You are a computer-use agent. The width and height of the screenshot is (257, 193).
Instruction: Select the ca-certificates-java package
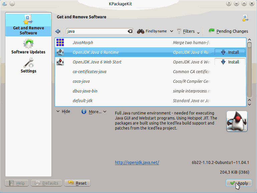[x=90, y=71]
